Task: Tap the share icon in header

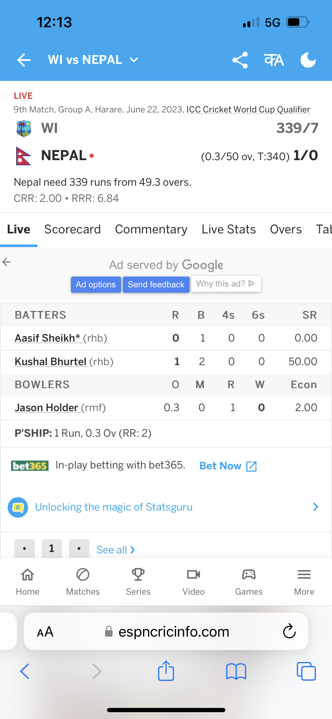Action: pyautogui.click(x=240, y=60)
